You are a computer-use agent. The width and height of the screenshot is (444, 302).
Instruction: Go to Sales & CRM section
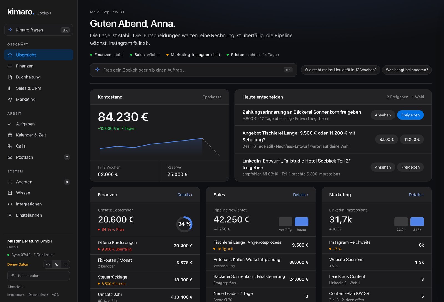click(39, 88)
